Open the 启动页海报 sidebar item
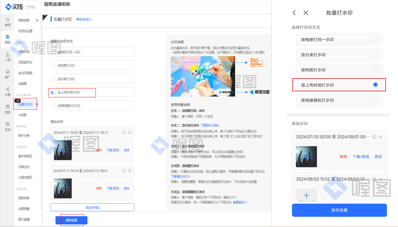The height and width of the screenshot is (227, 398). point(25,73)
